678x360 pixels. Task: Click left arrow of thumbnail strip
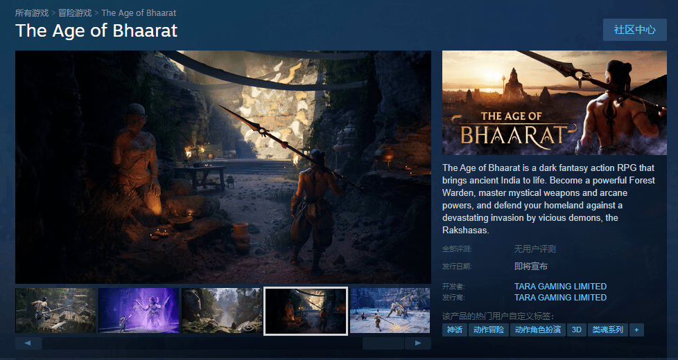[28, 343]
